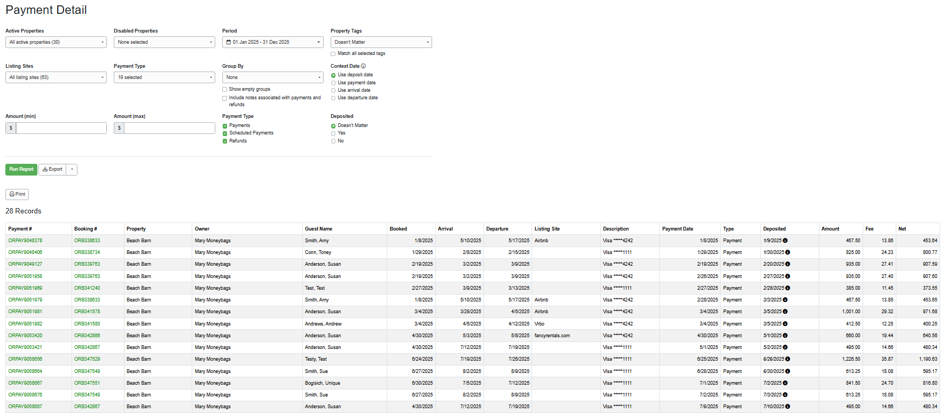This screenshot has height=413, width=946.
Task: Click info icon beside Deposited 6/30/2025
Action: coord(788,371)
